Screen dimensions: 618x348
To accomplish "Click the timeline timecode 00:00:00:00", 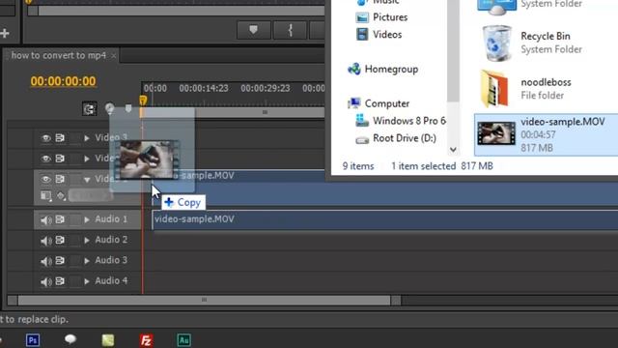I will tap(63, 81).
